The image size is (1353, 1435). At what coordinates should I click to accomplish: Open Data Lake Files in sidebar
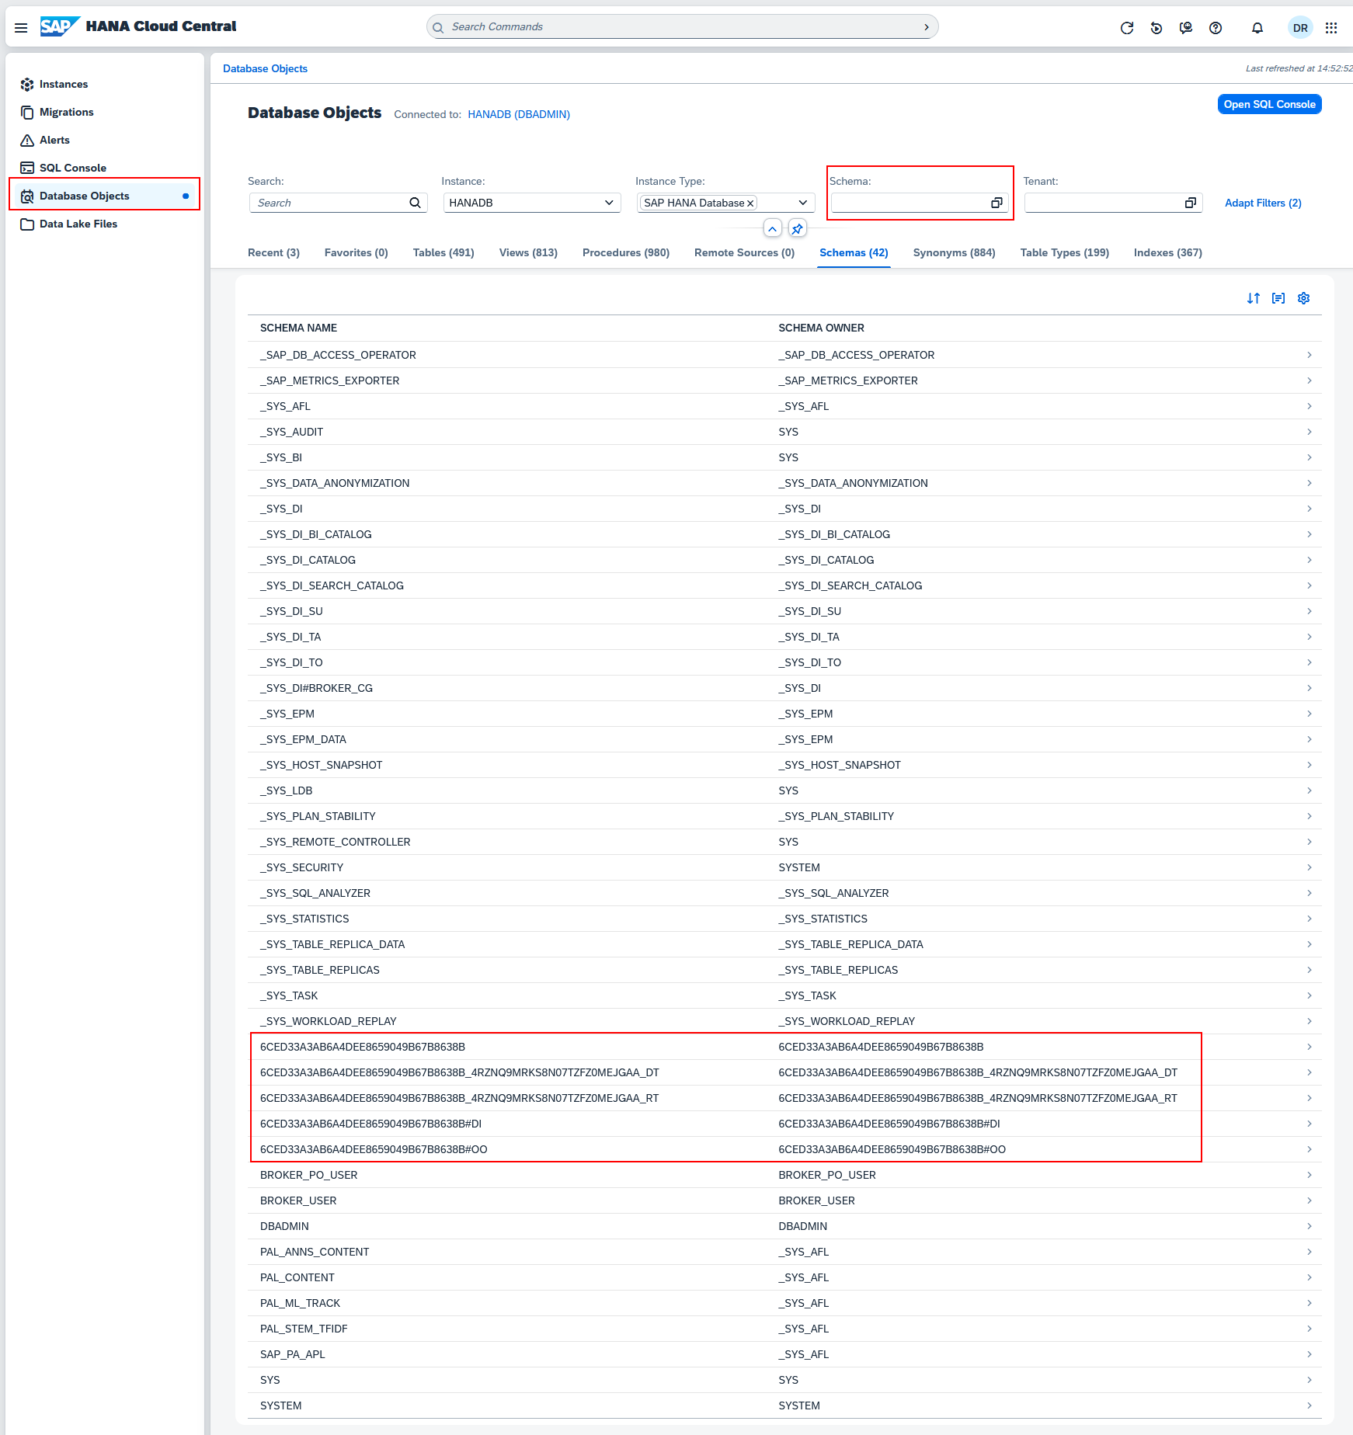click(x=105, y=224)
